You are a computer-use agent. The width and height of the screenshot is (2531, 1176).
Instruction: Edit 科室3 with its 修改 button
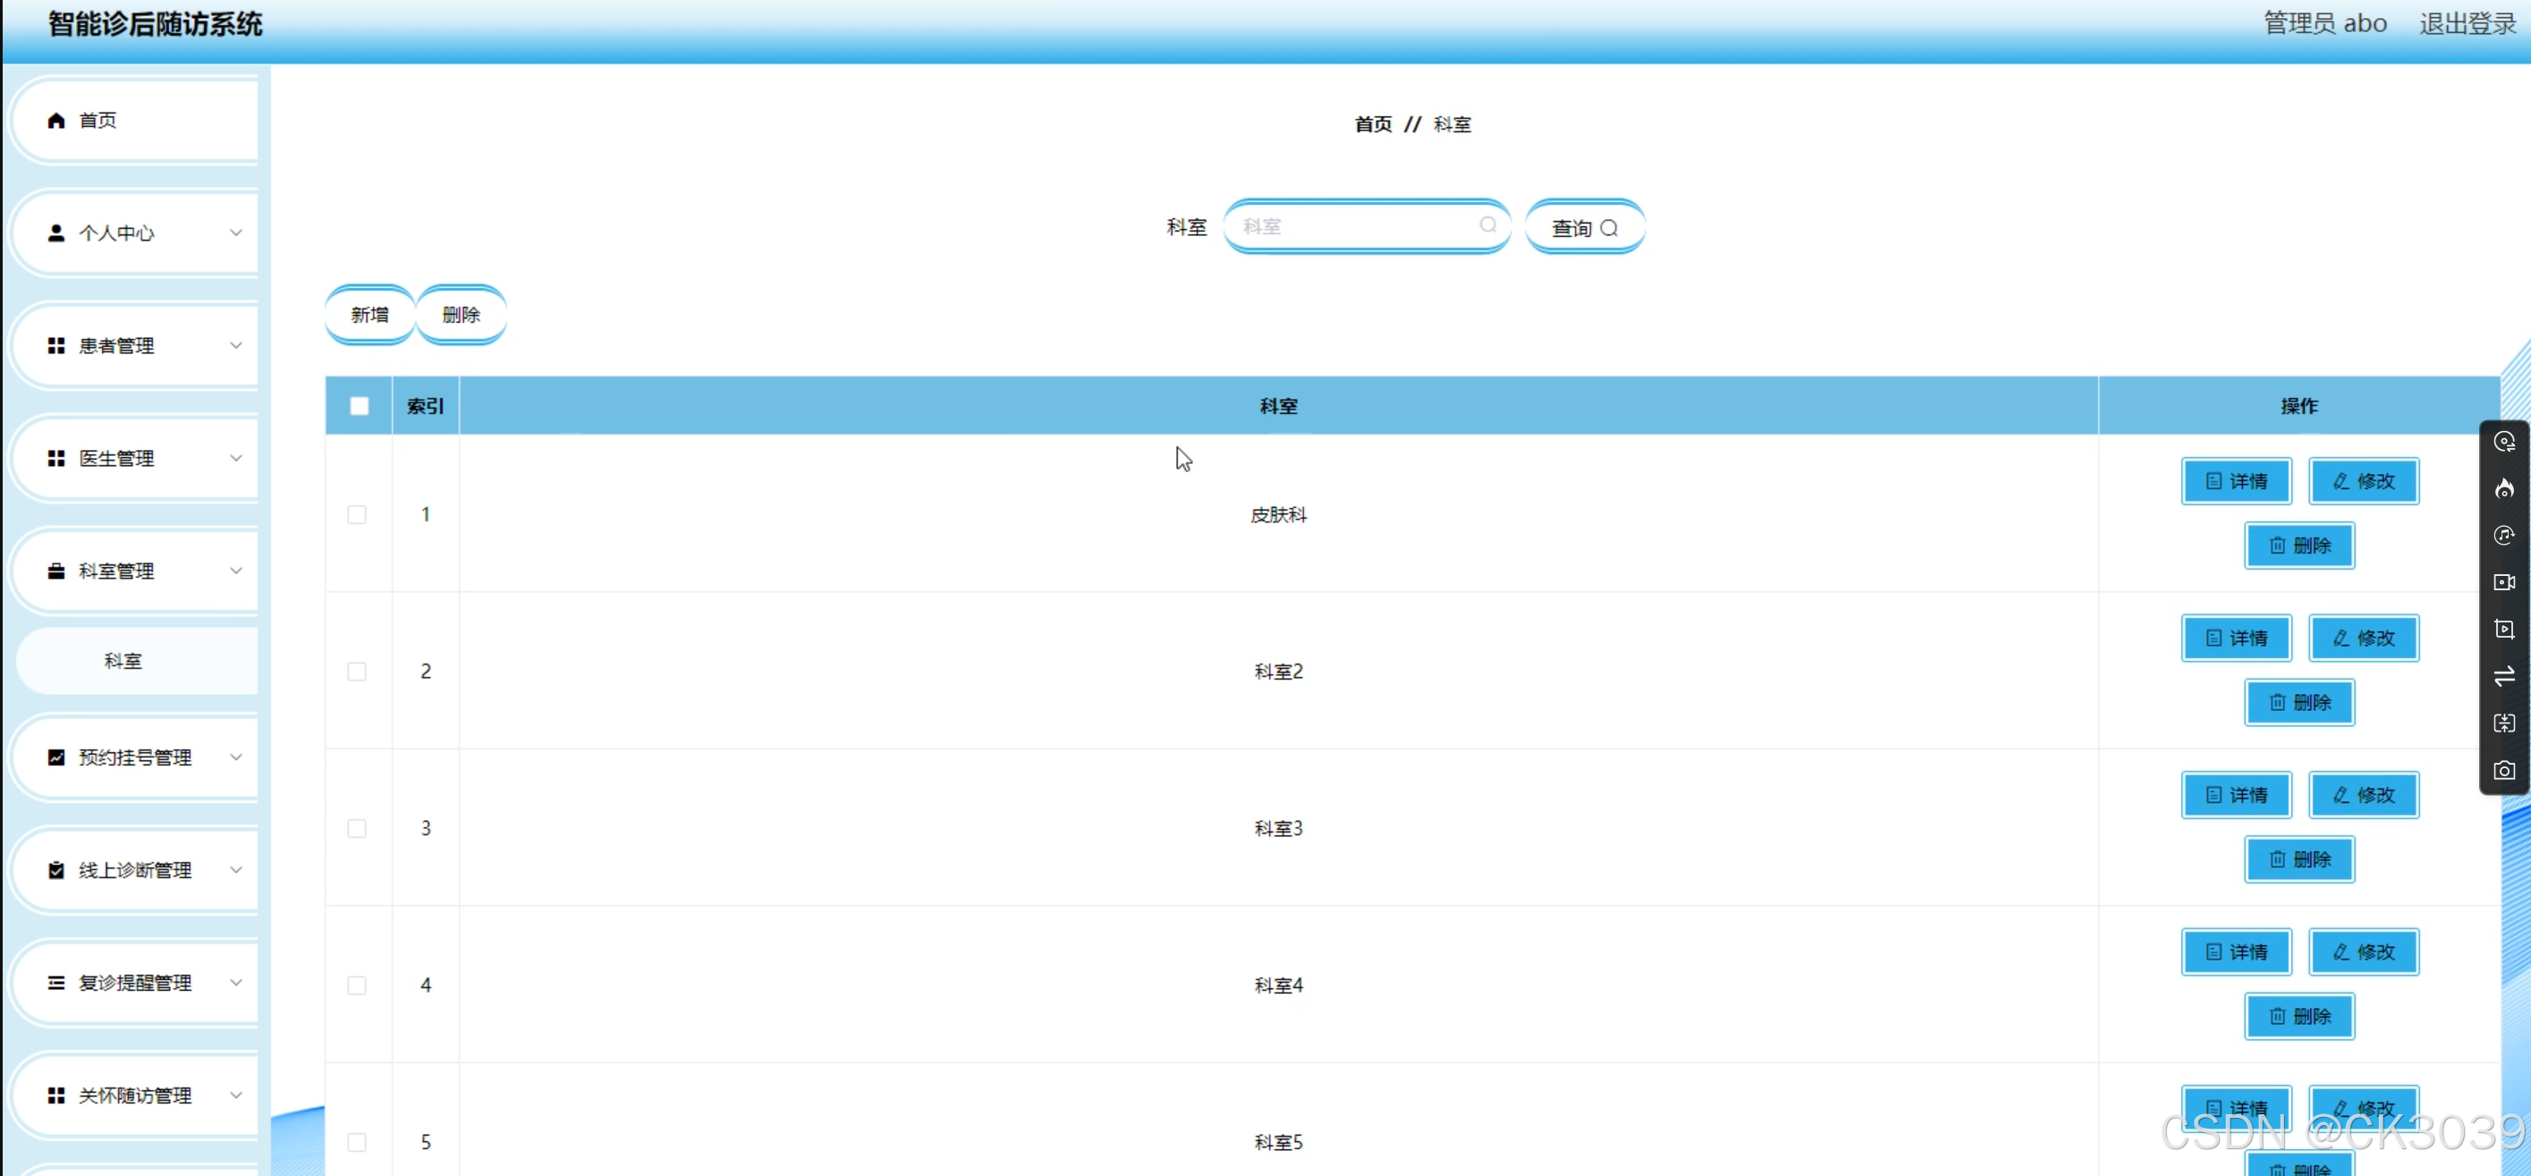[x=2364, y=795]
